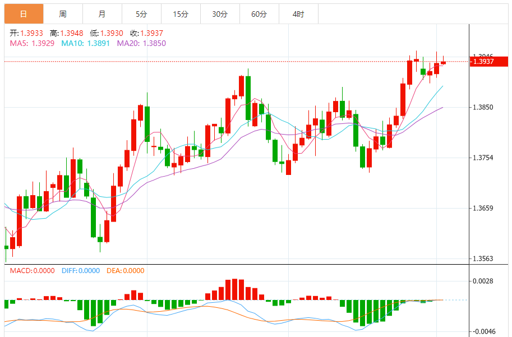Click the 0.0028 MACD axis label
The width and height of the screenshot is (512, 337).
(483, 281)
